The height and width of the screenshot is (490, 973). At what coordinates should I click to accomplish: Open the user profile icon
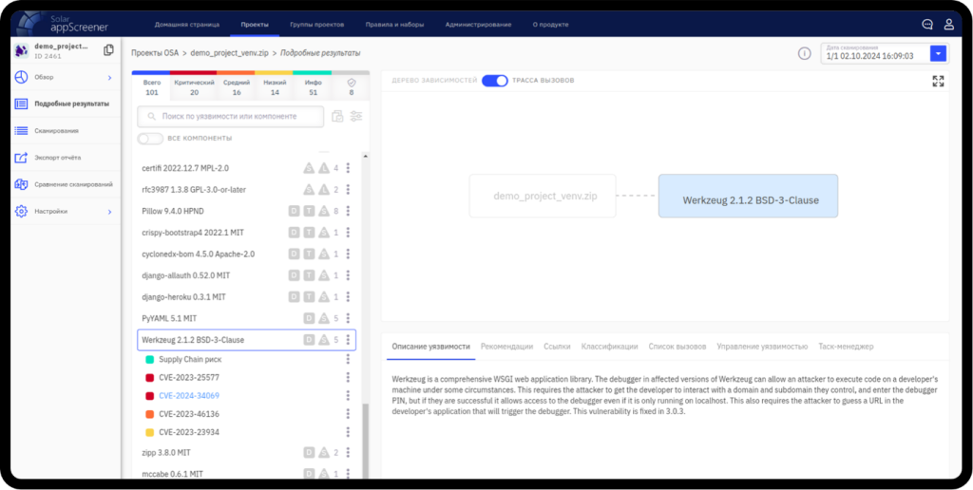(x=949, y=24)
